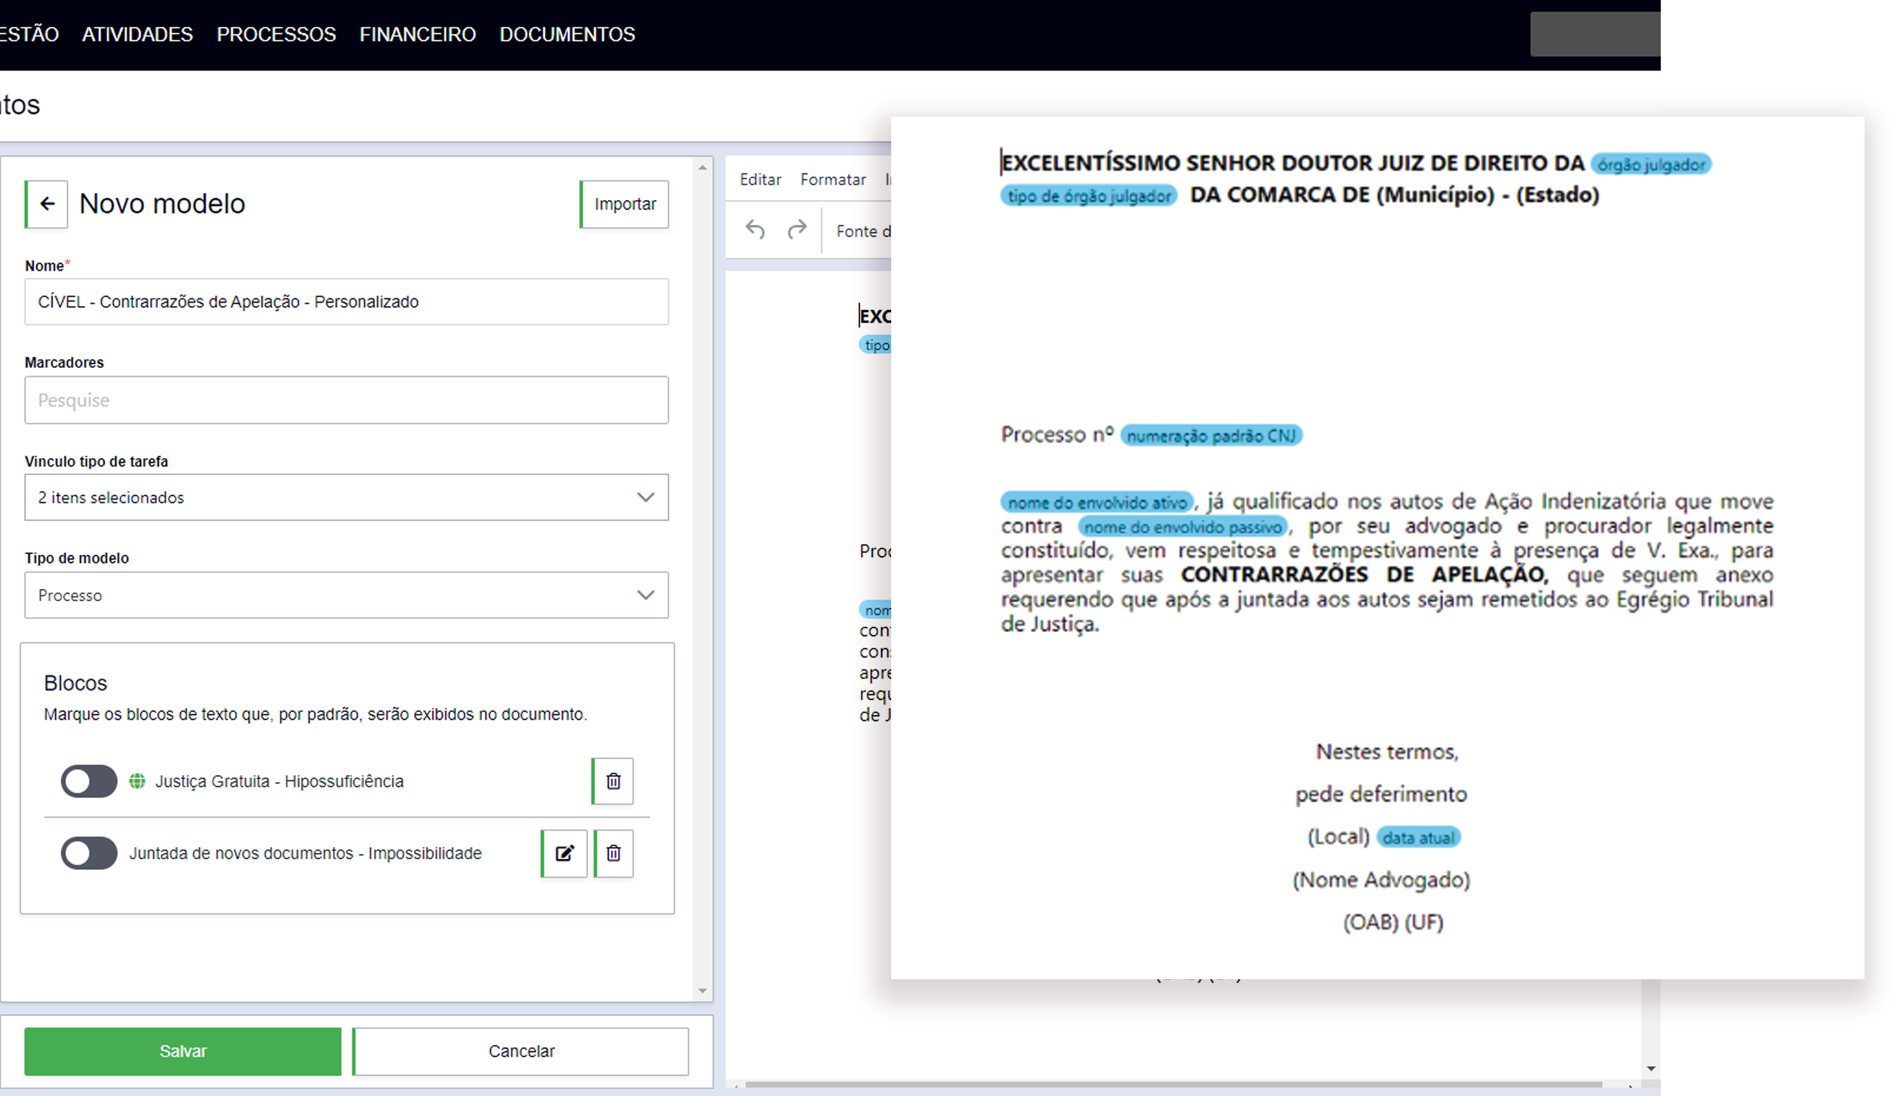This screenshot has height=1096, width=1896.
Task: Enable the Juntada de novos documentos toggle
Action: tap(88, 854)
